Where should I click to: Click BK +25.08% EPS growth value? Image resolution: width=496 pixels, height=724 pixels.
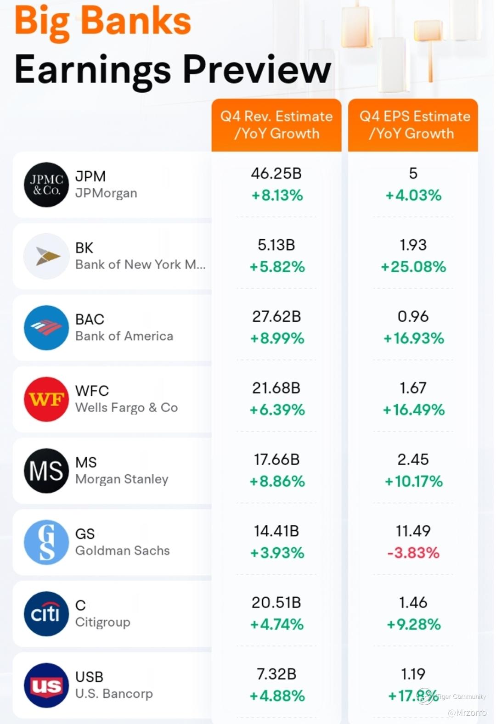tap(413, 267)
